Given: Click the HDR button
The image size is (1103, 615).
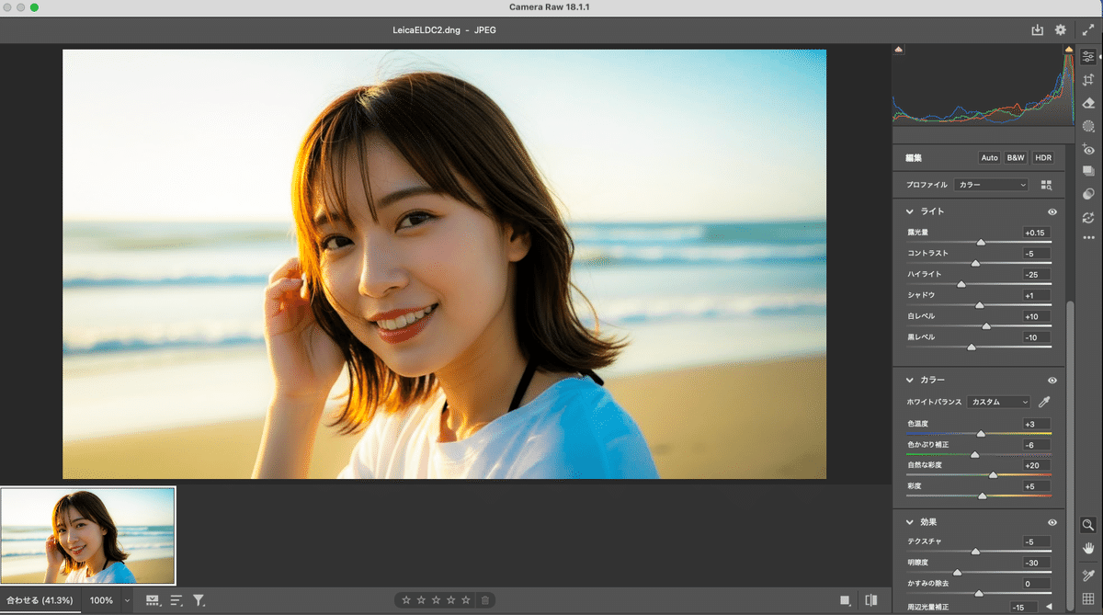Looking at the screenshot, I should pos(1043,158).
